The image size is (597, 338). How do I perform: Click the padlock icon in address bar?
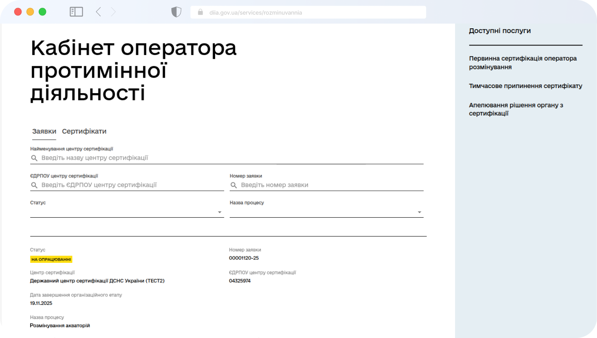(200, 12)
